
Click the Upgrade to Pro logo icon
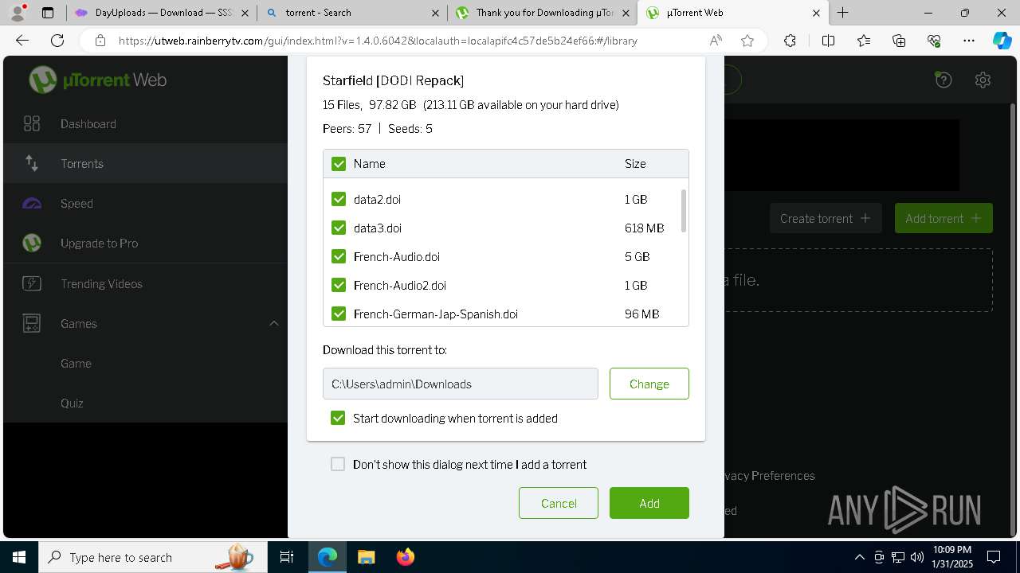pos(32,243)
